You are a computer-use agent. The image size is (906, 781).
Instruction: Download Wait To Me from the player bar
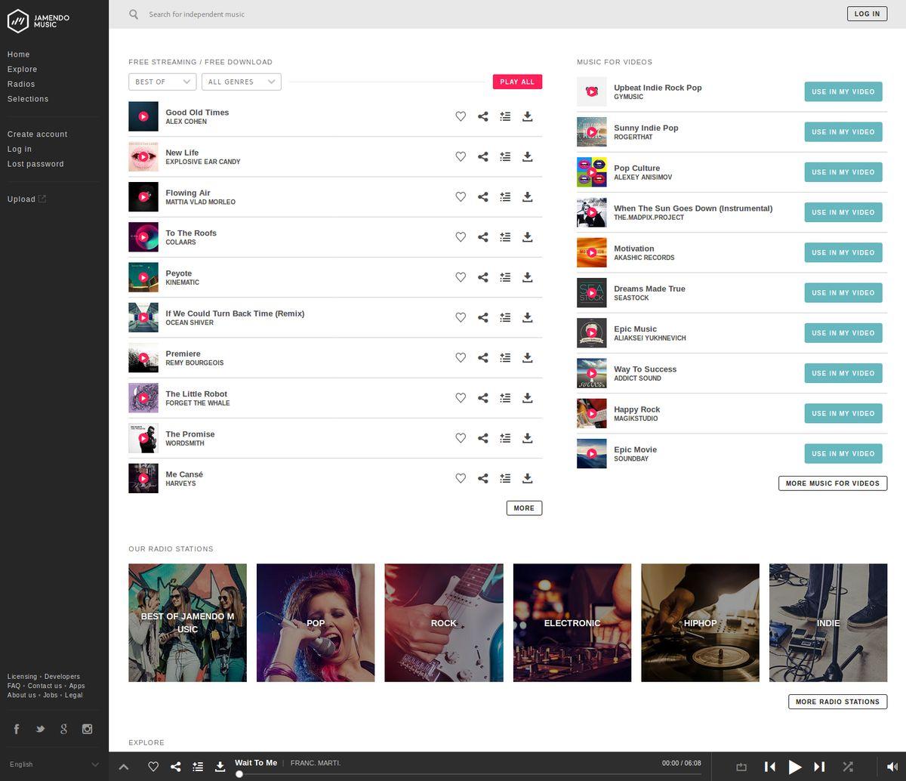click(x=220, y=767)
